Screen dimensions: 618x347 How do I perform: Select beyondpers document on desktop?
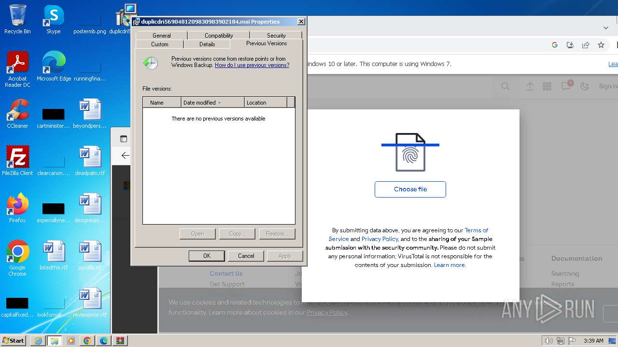pos(90,114)
